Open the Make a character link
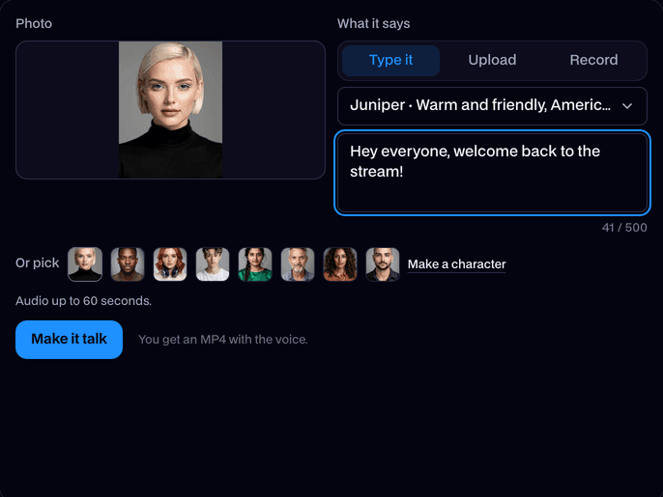Image resolution: width=663 pixels, height=497 pixels. 456,264
